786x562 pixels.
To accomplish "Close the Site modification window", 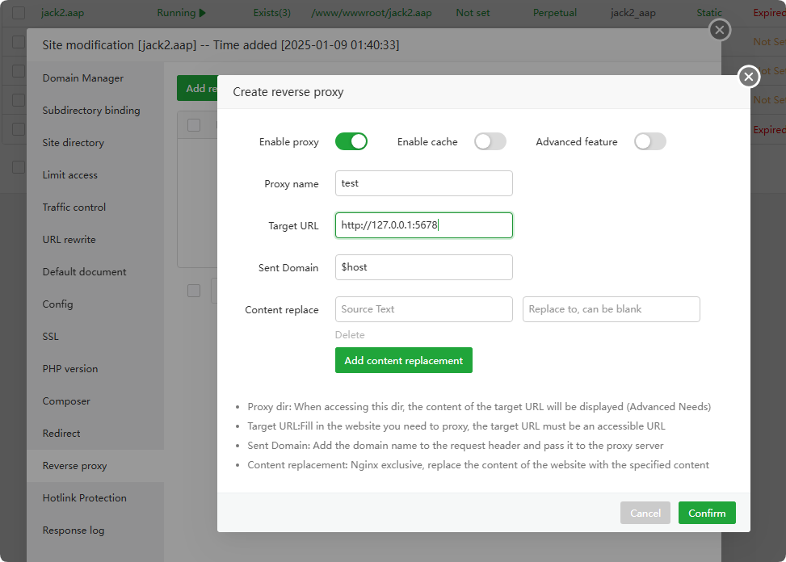I will point(719,31).
